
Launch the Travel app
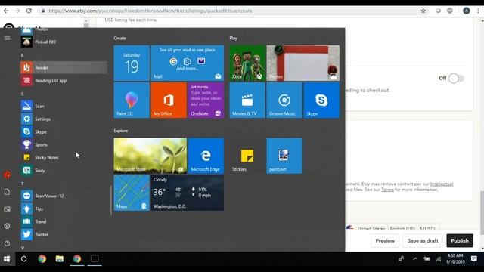(64, 221)
